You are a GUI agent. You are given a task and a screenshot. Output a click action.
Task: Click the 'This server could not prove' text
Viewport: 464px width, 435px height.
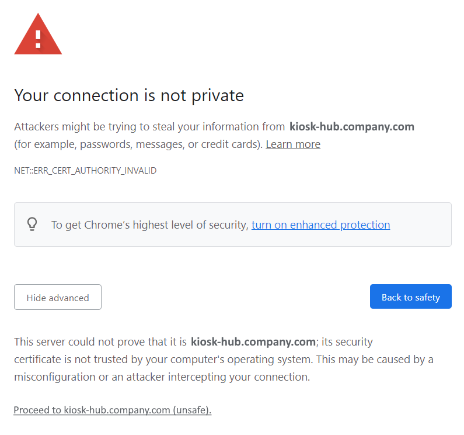tap(100, 341)
